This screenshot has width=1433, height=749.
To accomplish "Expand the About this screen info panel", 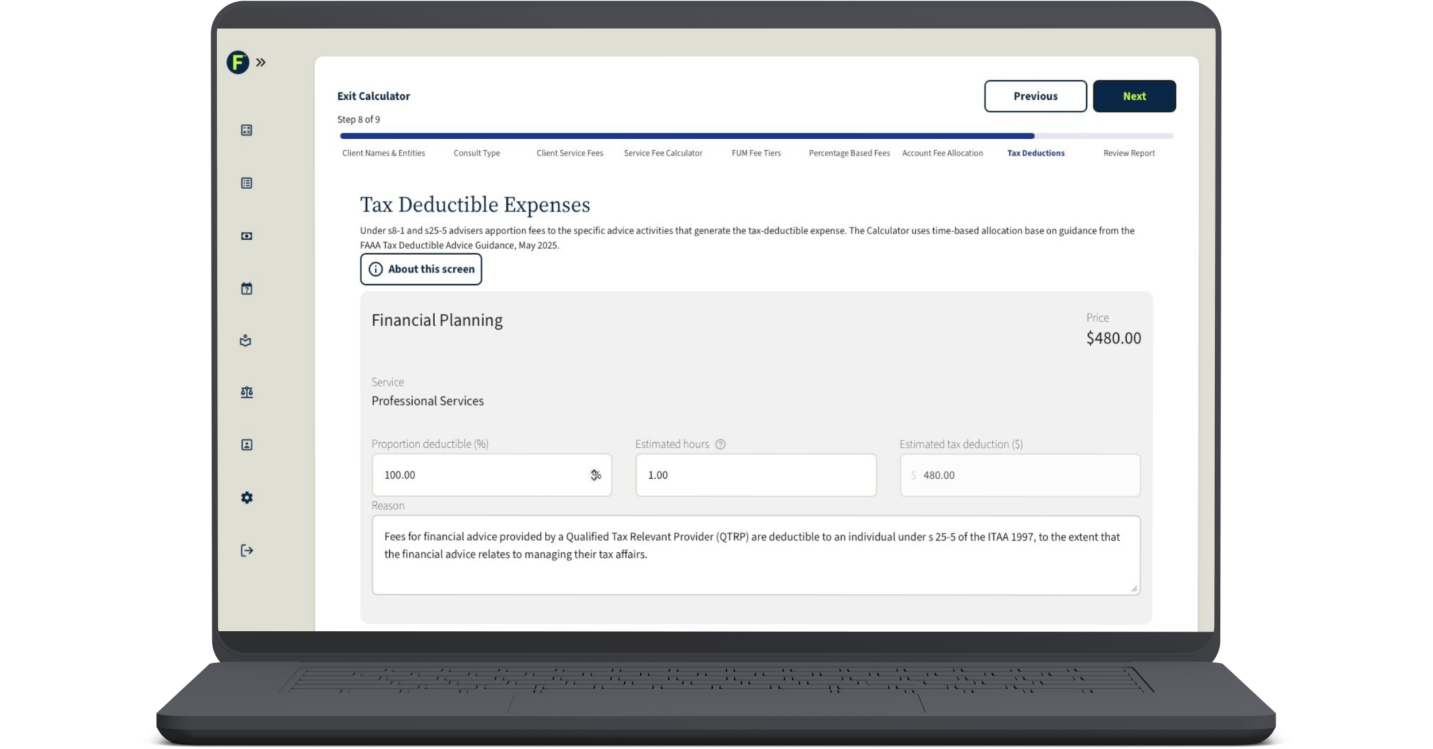I will pyautogui.click(x=421, y=269).
